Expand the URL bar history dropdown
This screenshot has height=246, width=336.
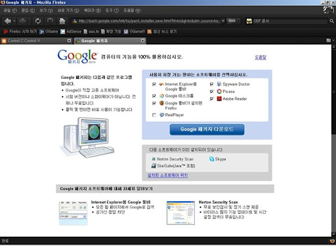[223, 21]
